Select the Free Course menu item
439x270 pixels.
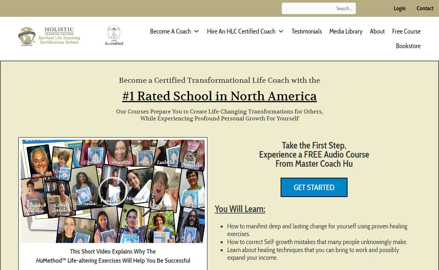coord(406,31)
